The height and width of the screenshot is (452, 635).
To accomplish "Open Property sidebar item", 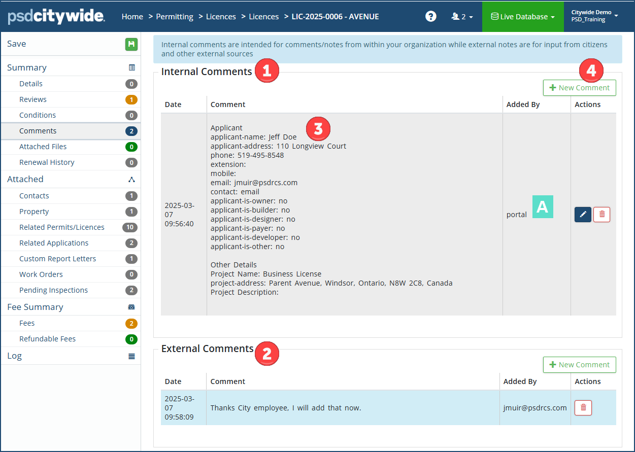I will [71, 212].
